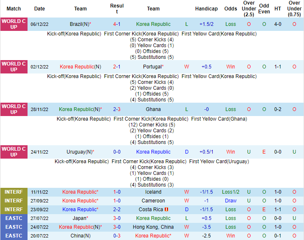Click the Handicap column header
This screenshot has width=304, height=240.
pyautogui.click(x=206, y=9)
